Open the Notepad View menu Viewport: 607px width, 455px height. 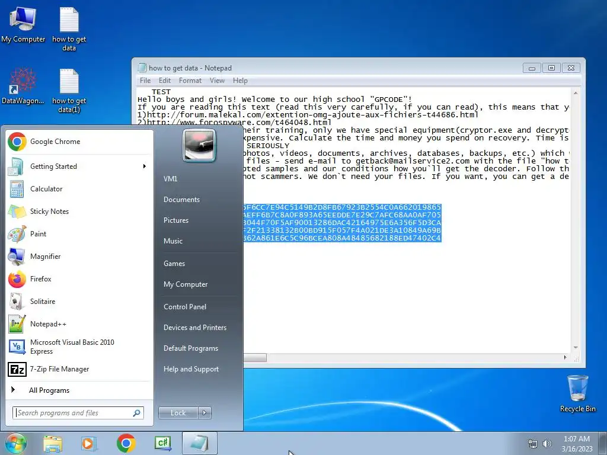[x=217, y=81]
